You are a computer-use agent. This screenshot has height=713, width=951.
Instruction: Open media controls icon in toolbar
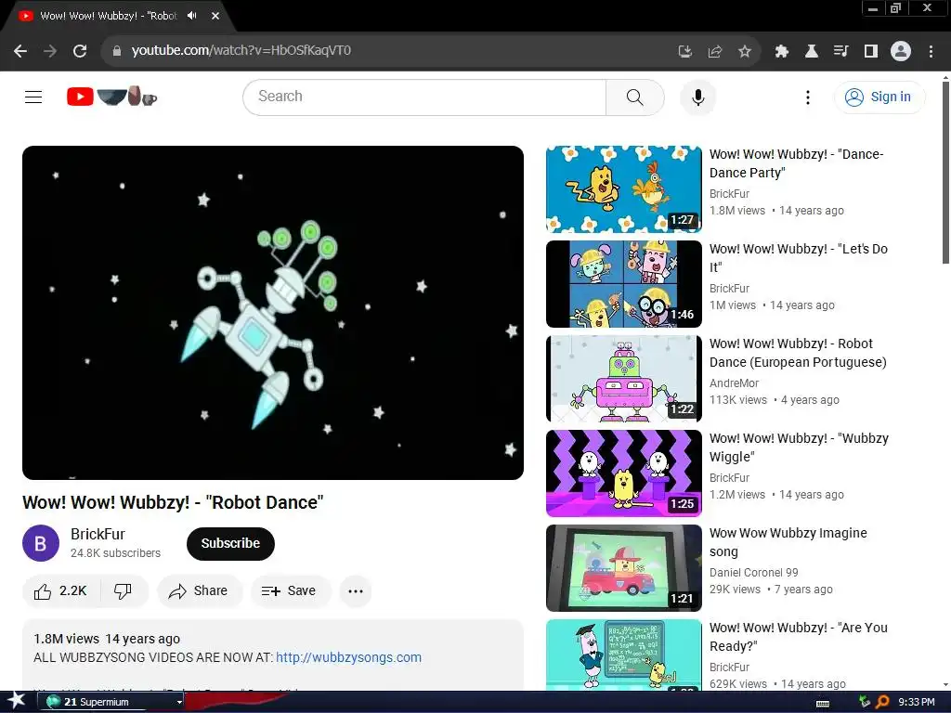[x=841, y=51]
